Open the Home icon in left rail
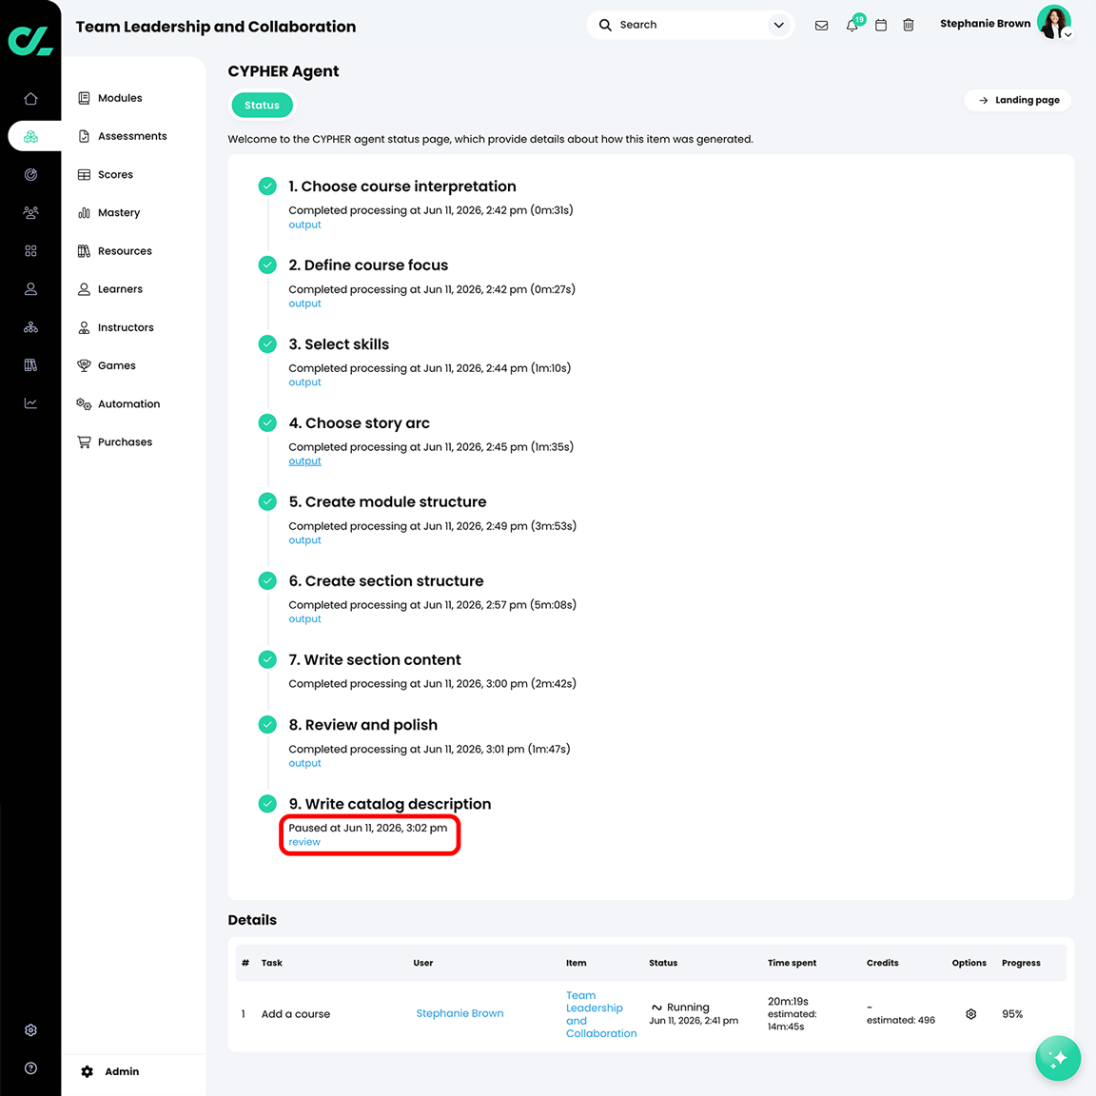Viewport: 1096px width, 1096px height. [x=30, y=99]
